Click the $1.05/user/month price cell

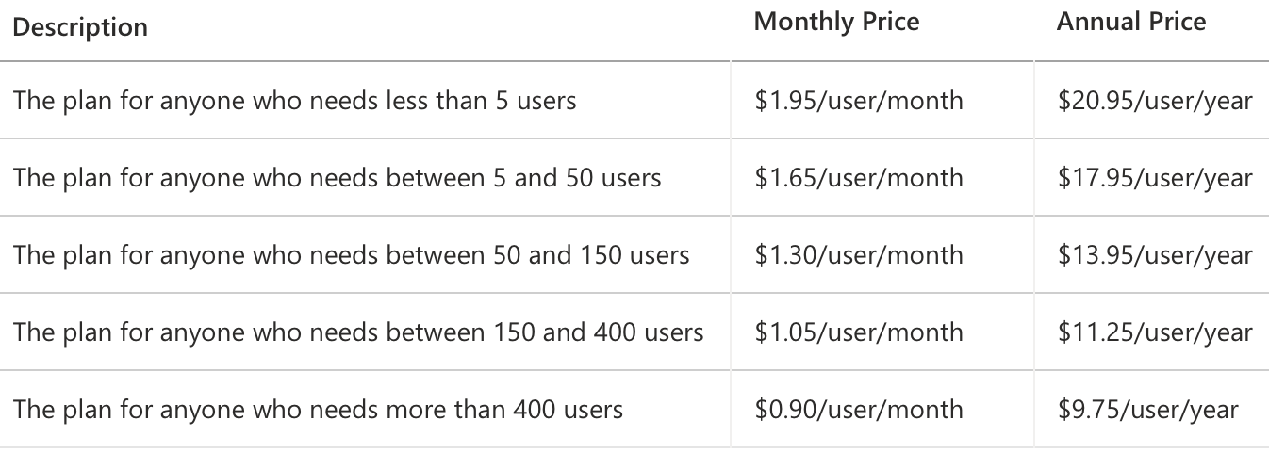[x=859, y=332]
